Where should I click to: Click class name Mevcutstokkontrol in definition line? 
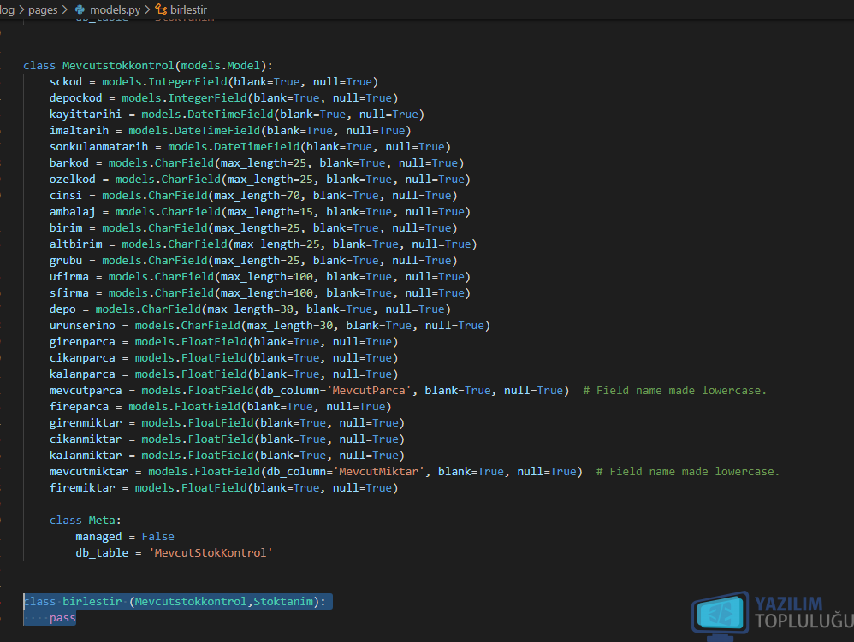(x=117, y=66)
